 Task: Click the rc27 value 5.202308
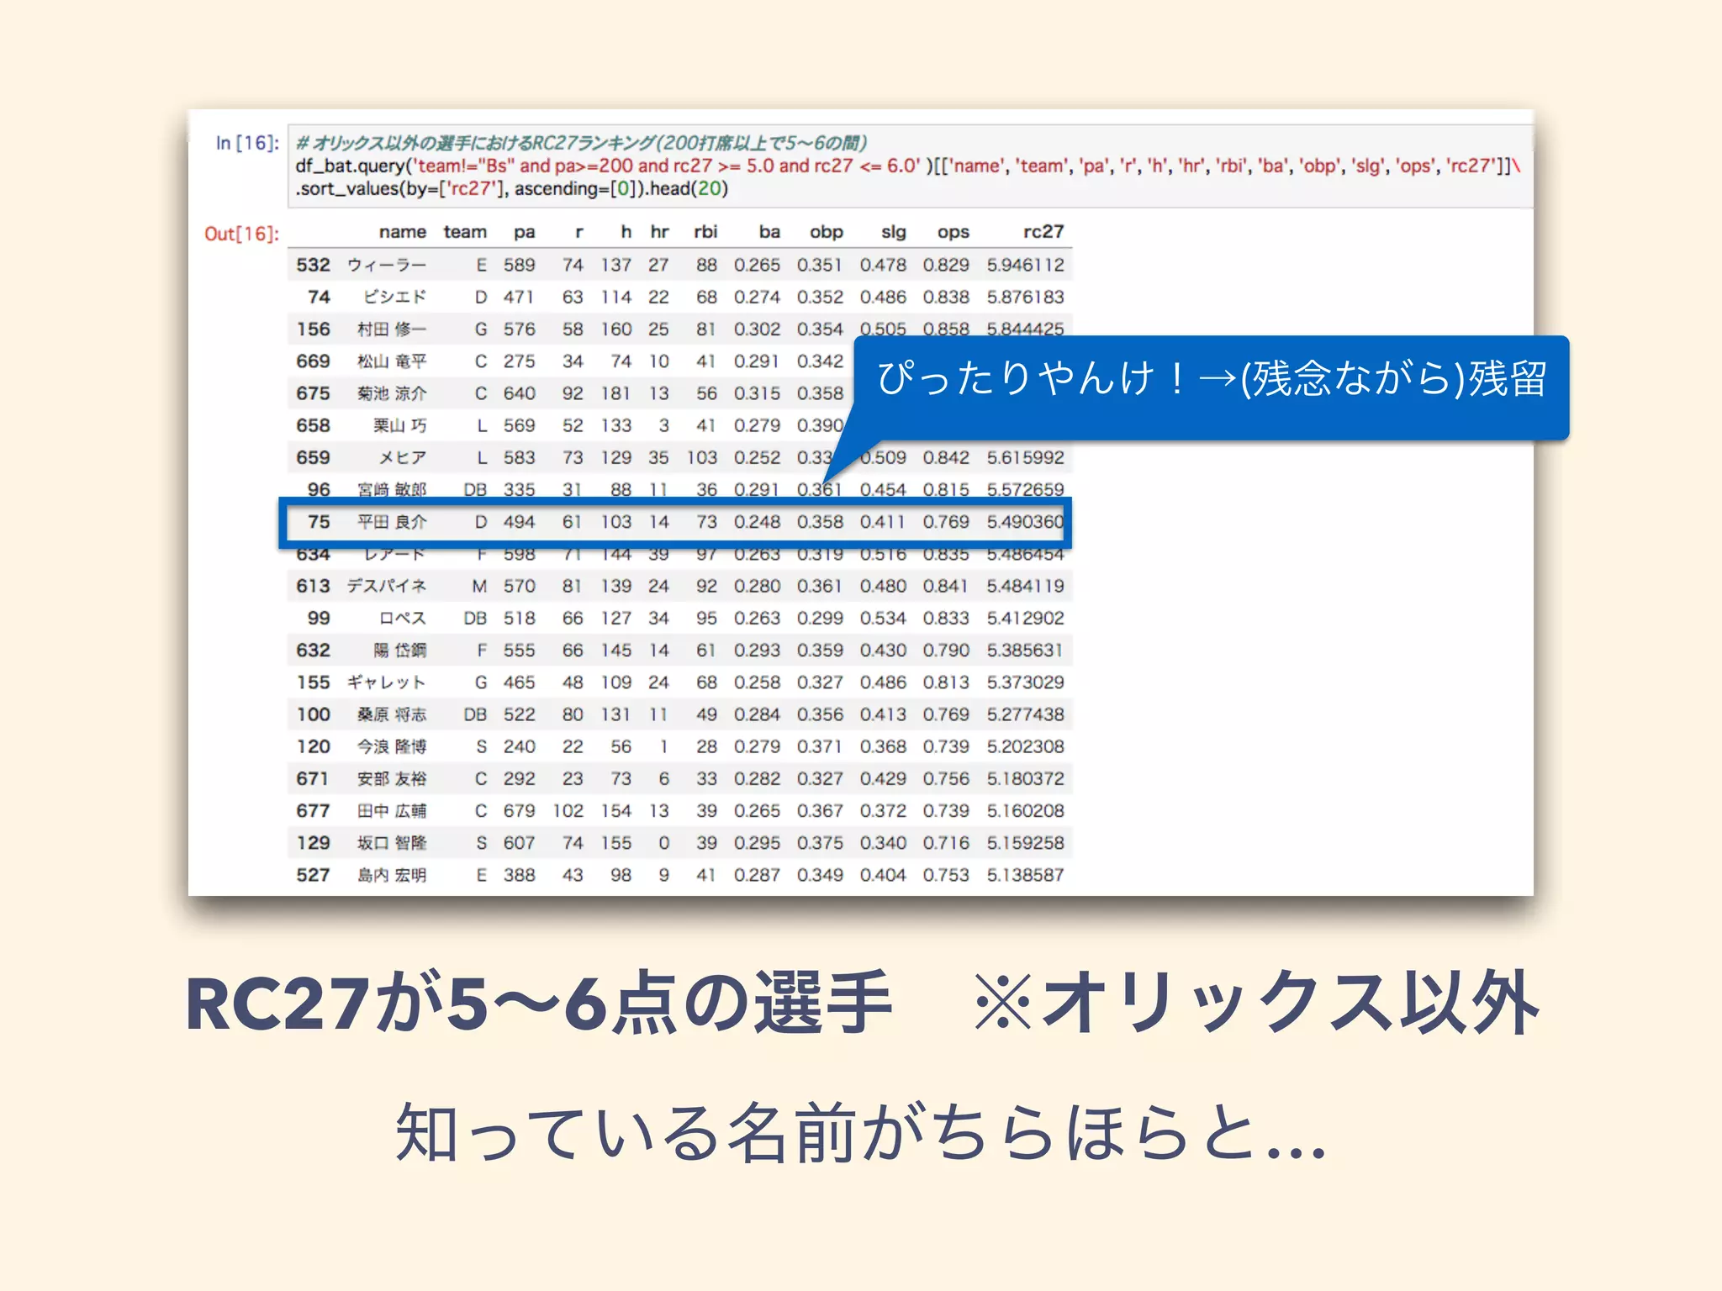point(1026,746)
